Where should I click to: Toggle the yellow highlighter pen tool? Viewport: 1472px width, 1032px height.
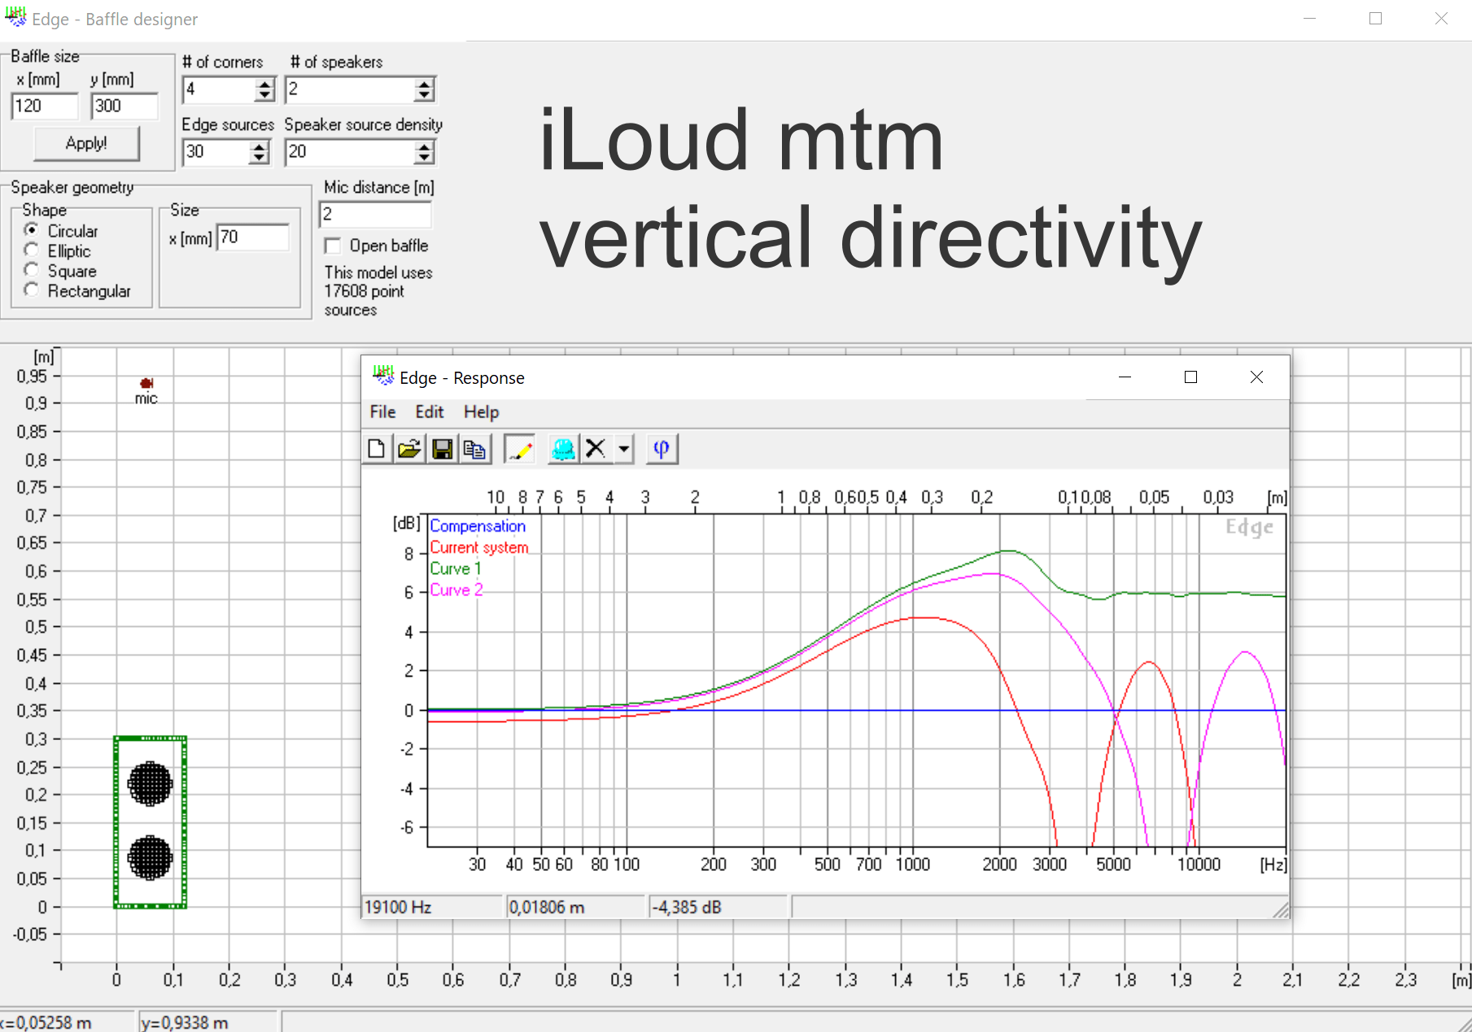(x=519, y=449)
